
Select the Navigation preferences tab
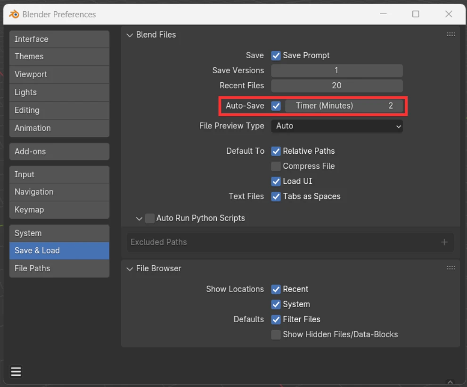pos(59,192)
